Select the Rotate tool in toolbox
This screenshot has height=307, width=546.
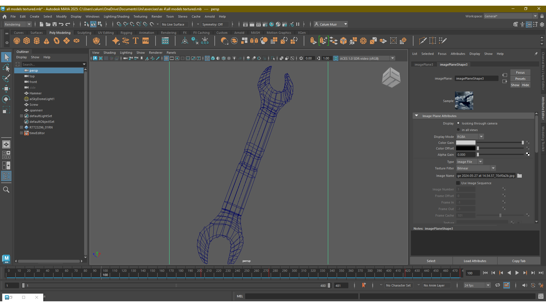6,99
